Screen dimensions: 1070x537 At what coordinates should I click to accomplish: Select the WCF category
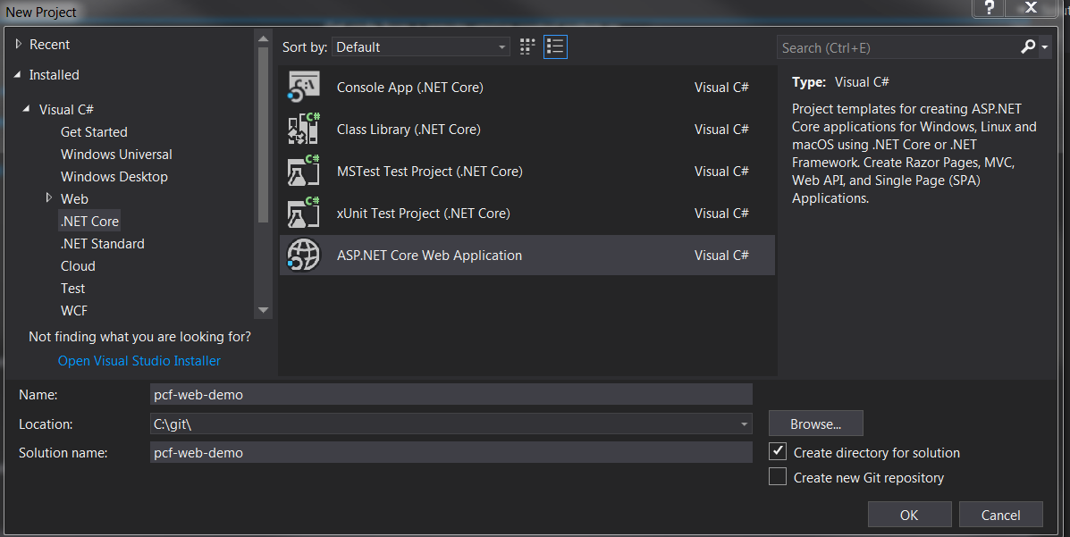tap(73, 310)
